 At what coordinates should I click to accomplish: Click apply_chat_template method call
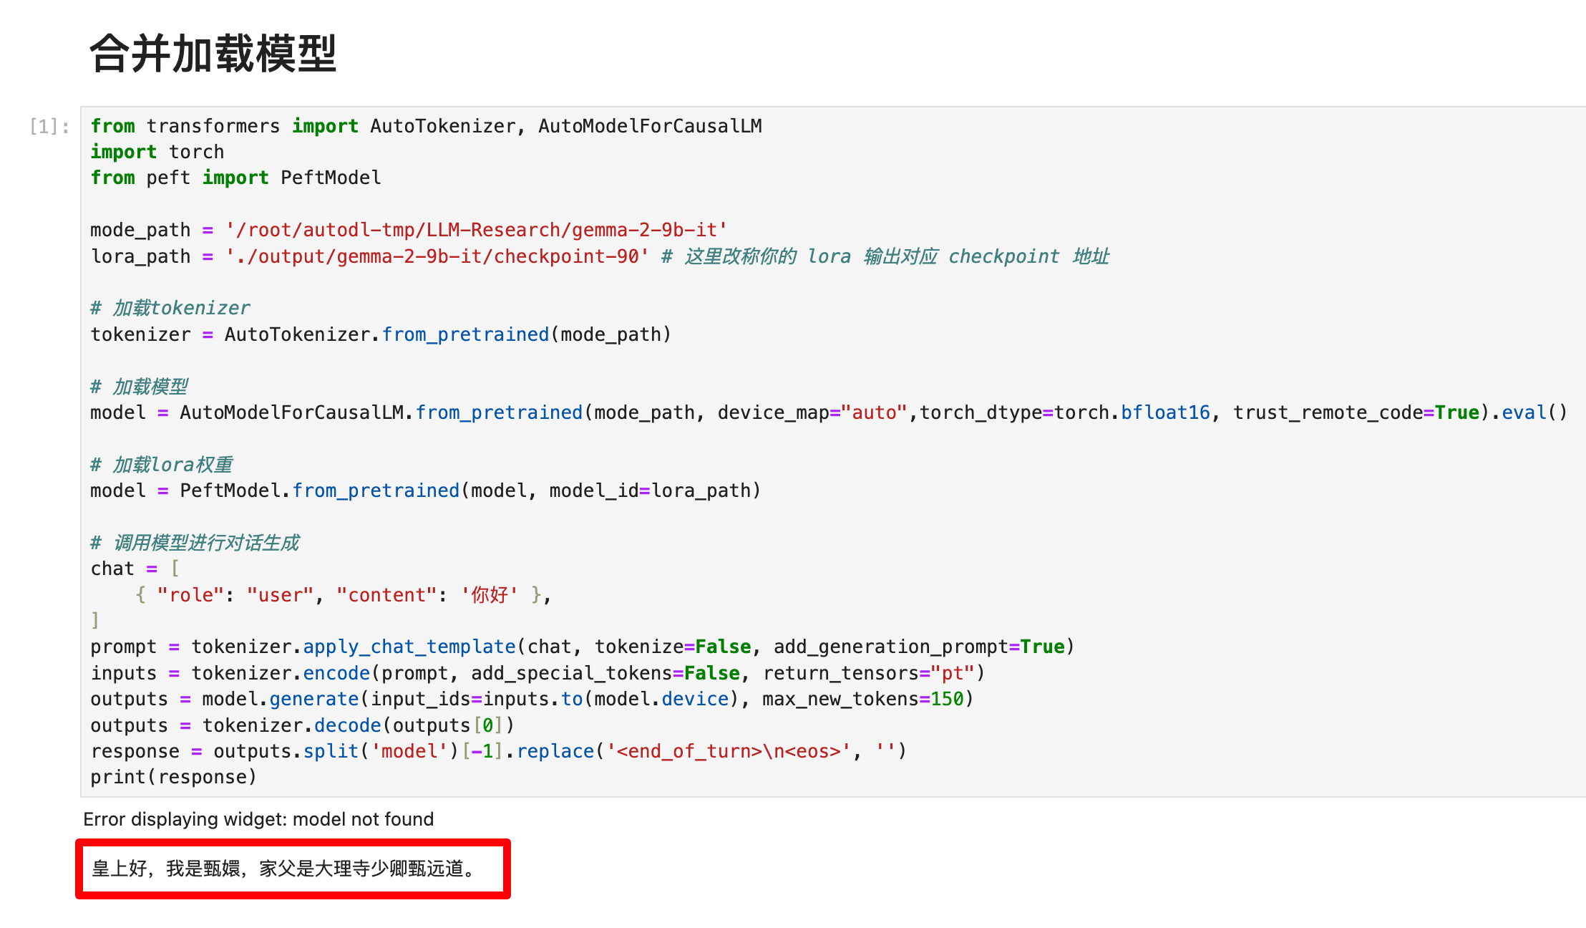click(409, 647)
